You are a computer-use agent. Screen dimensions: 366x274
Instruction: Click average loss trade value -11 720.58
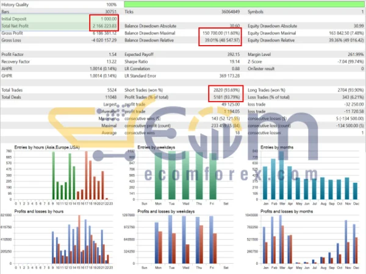354,111
